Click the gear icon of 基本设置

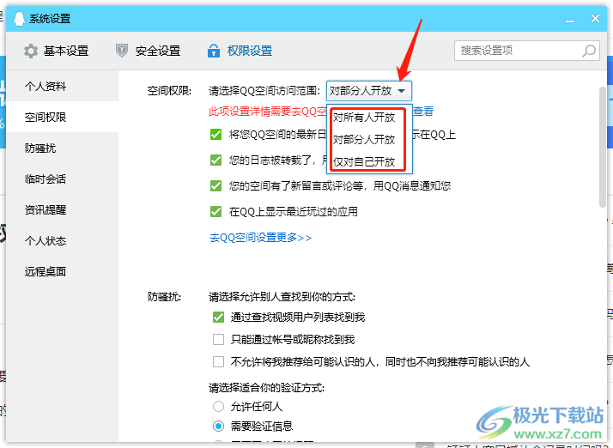(31, 51)
